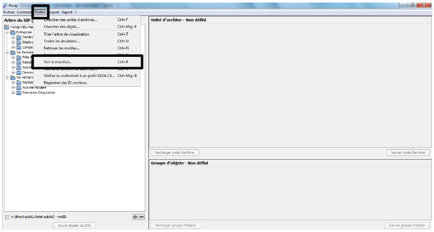Viewport: 434px width, 232px height.
Task: Click the collapse-all minus icon under tree
Action: (x=142, y=217)
